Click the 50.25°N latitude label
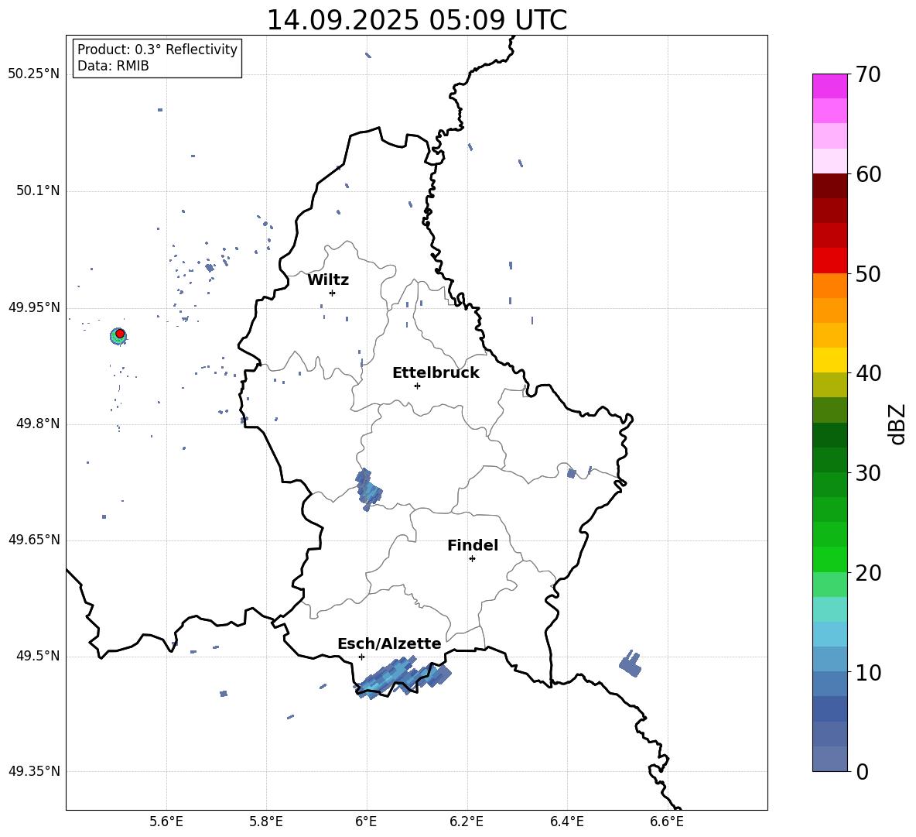This screenshot has height=837, width=916. click(x=34, y=74)
